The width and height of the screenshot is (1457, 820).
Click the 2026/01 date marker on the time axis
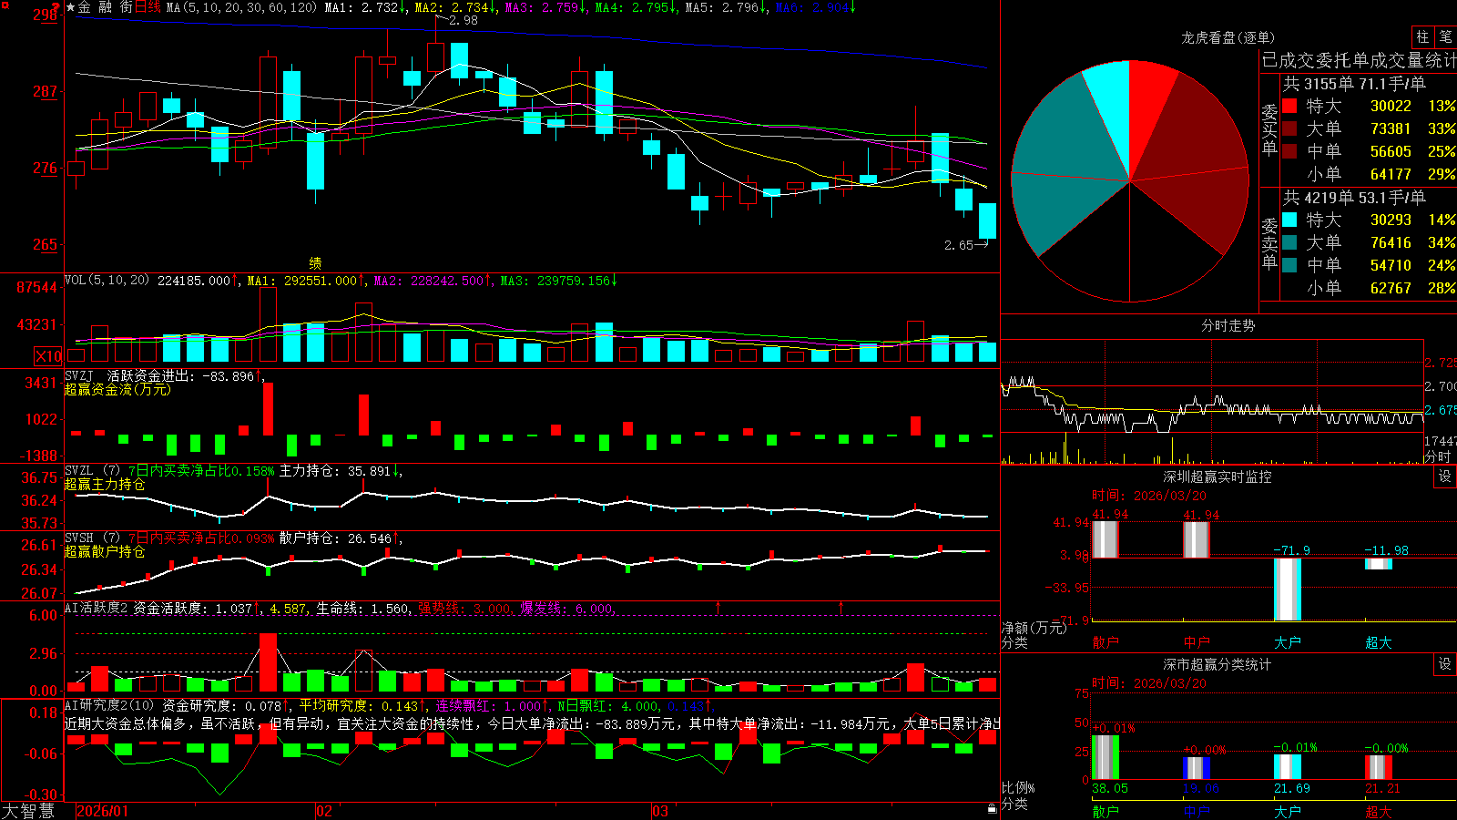click(x=102, y=811)
